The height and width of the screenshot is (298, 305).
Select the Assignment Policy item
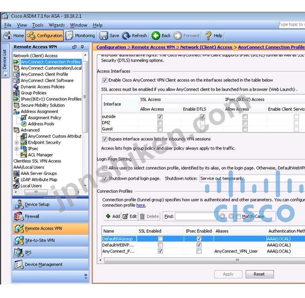[x=44, y=118]
